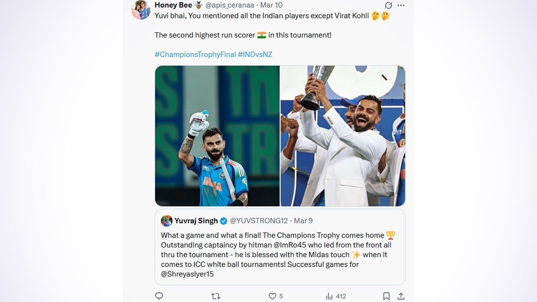Click the retweet icon

216,296
